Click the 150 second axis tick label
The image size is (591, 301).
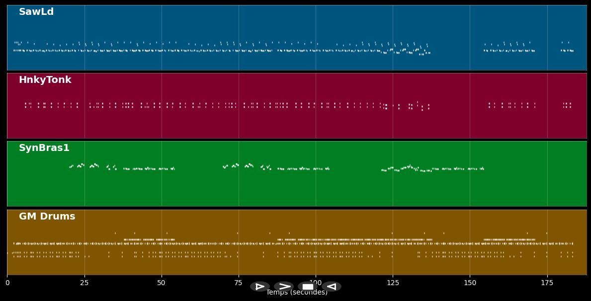[470, 283]
